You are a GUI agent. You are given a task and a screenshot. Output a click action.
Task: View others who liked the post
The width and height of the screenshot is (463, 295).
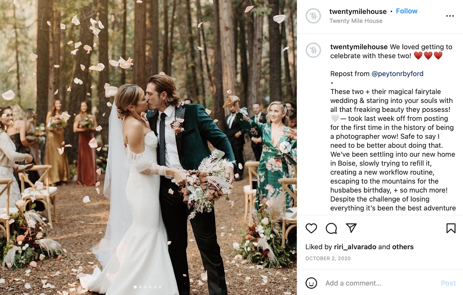click(x=403, y=247)
